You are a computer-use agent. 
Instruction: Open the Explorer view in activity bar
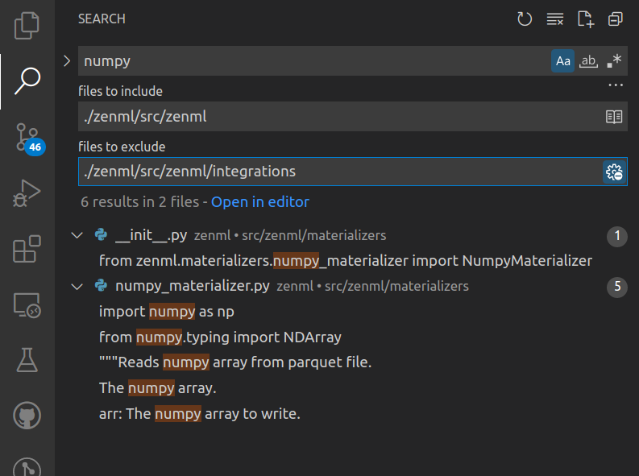pos(27,26)
